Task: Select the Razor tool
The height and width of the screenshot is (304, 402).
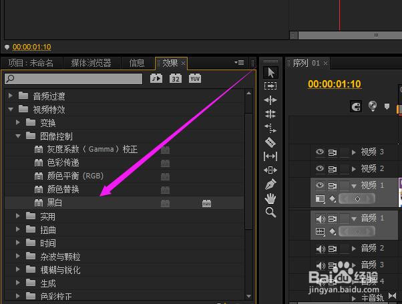Action: tap(270, 142)
